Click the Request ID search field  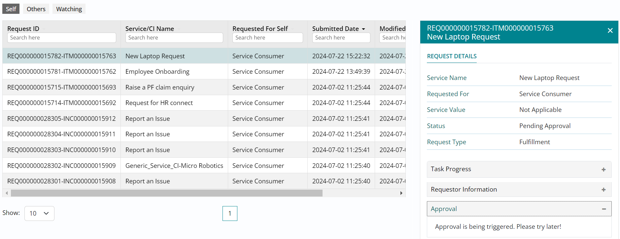pyautogui.click(x=61, y=38)
